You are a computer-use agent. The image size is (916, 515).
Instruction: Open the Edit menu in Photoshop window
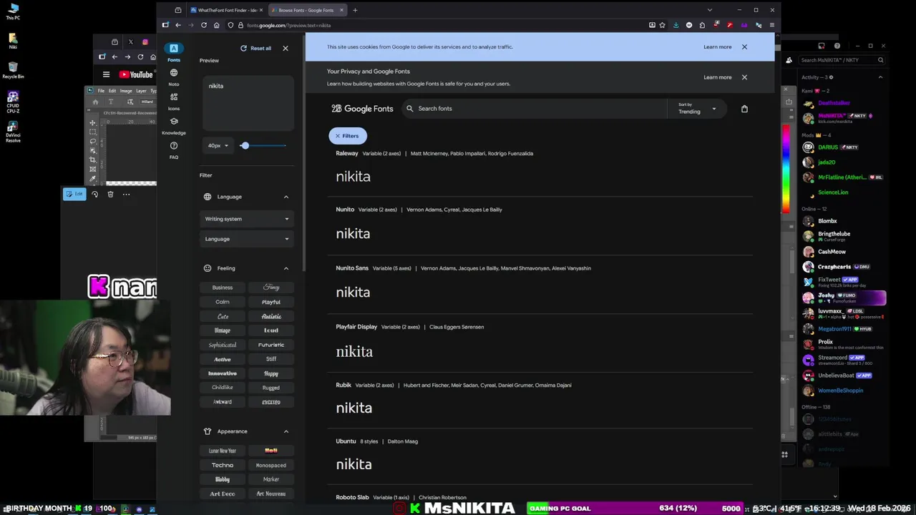click(x=112, y=91)
